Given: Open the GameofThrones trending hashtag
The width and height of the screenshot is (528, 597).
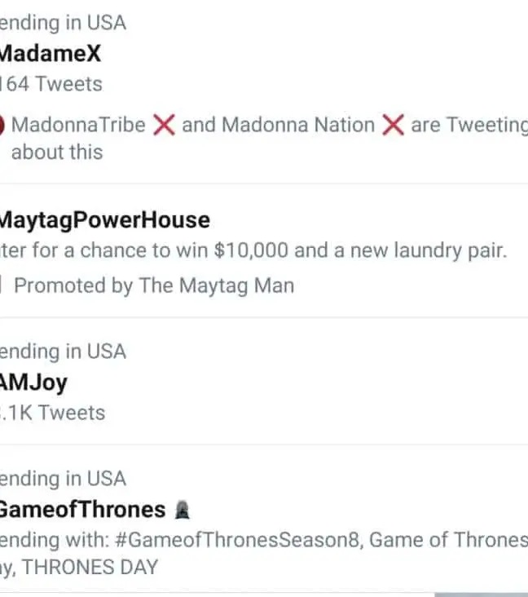Looking at the screenshot, I should (x=81, y=510).
